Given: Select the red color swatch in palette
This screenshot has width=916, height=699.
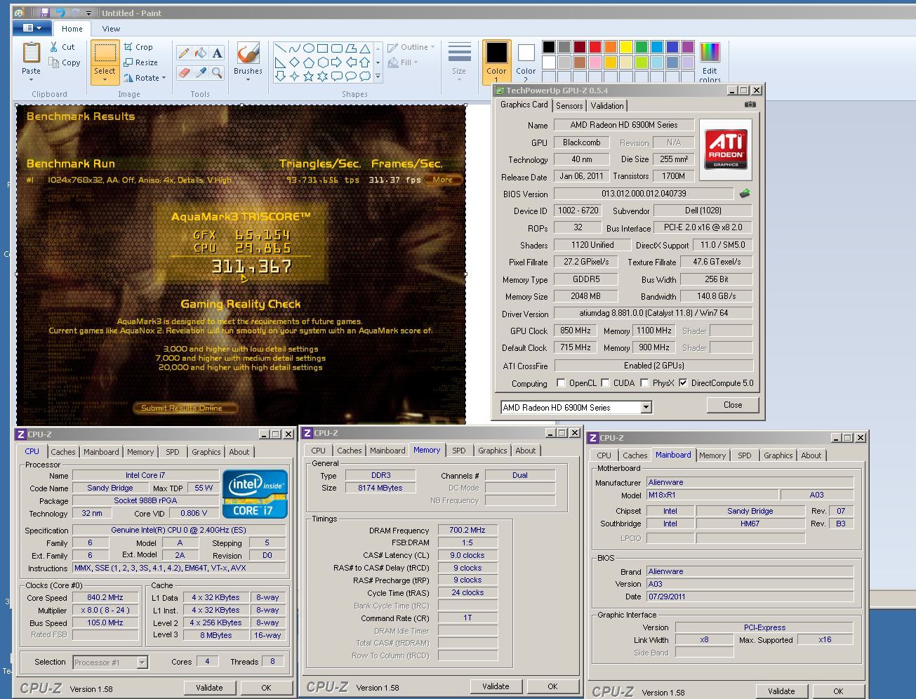Looking at the screenshot, I should pyautogui.click(x=595, y=47).
